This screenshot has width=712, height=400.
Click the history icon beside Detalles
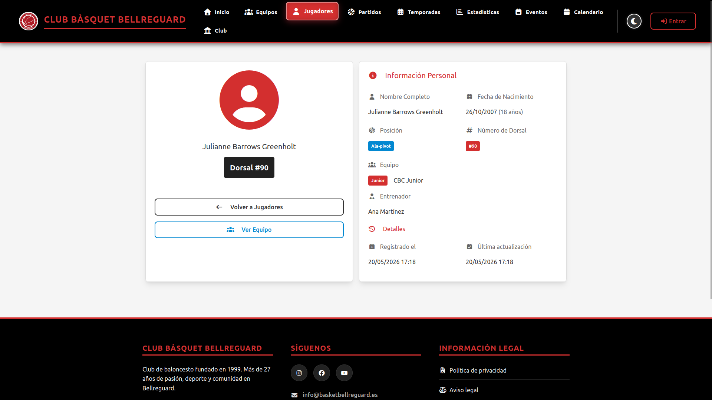tap(372, 229)
